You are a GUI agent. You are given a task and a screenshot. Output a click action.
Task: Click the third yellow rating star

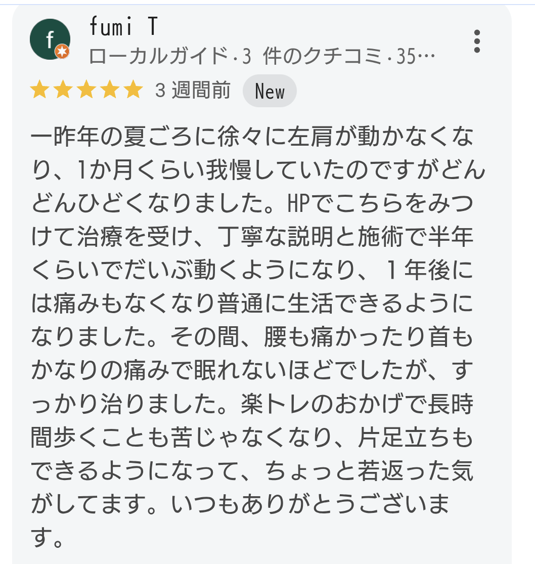pos(86,91)
